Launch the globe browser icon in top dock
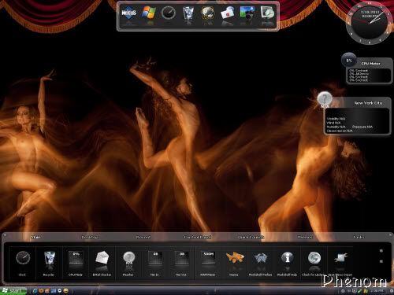 [x=208, y=13]
